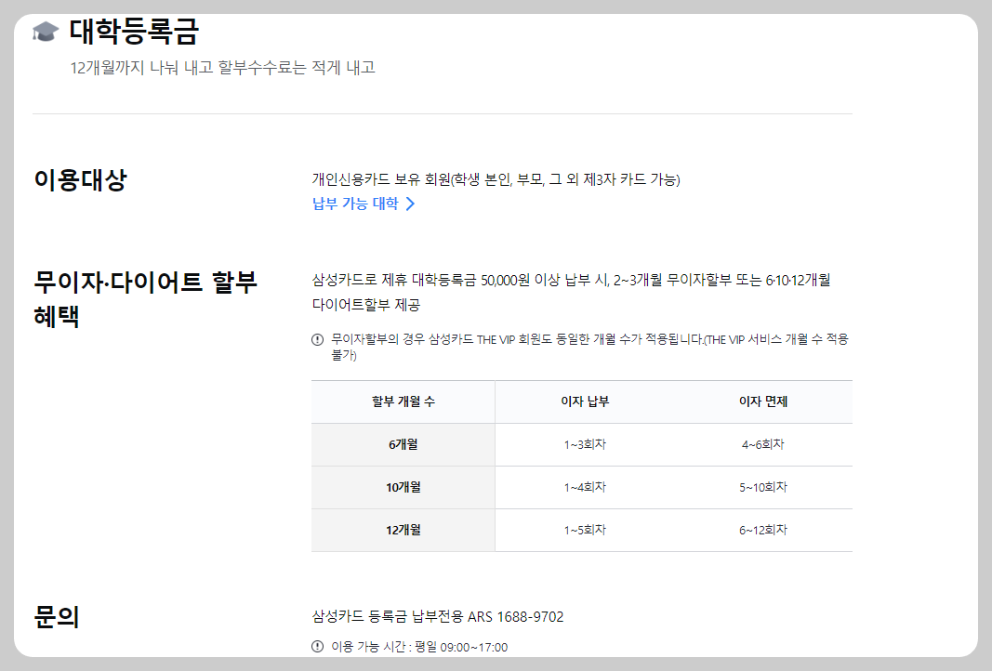Select the 10개월 row in the table
992x671 pixels.
tap(402, 487)
